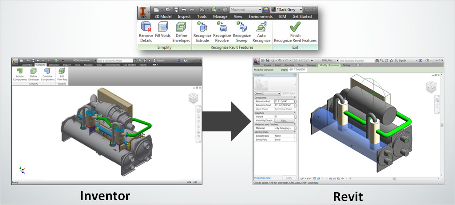Click star favorites icon in Revit title bar
455x205 pixels.
coord(391,61)
